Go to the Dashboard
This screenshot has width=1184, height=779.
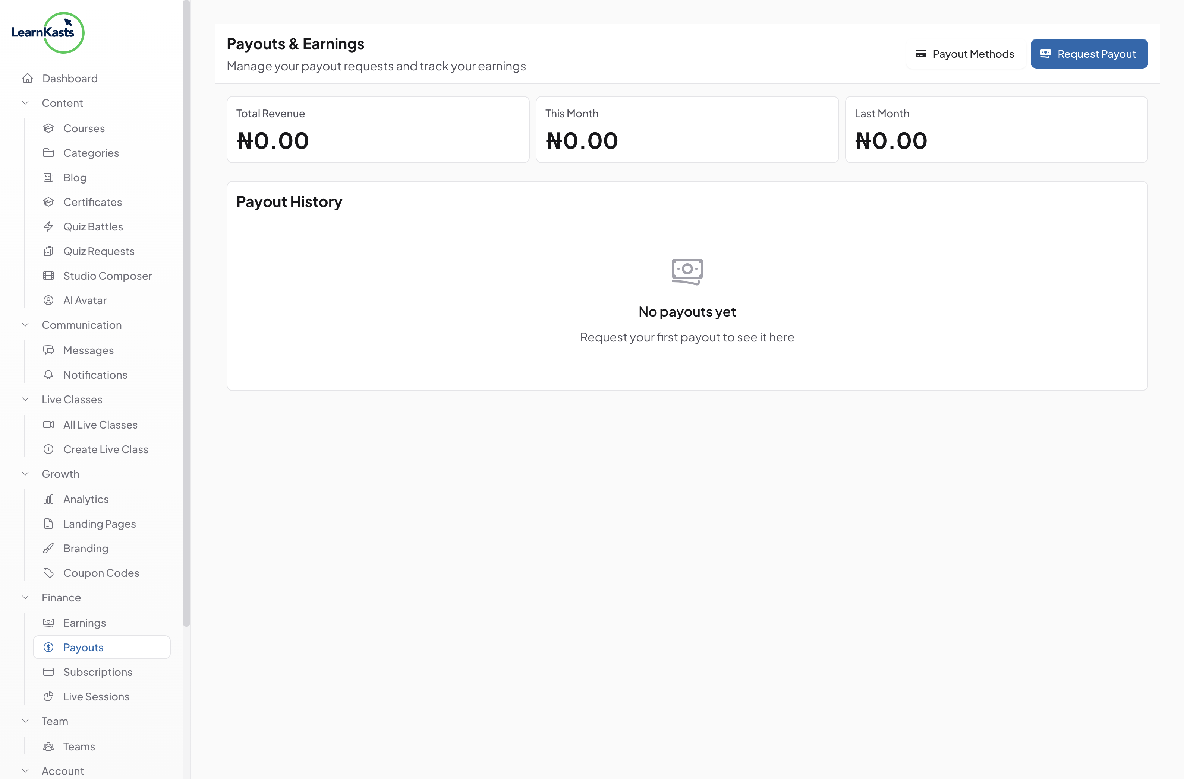pos(69,78)
